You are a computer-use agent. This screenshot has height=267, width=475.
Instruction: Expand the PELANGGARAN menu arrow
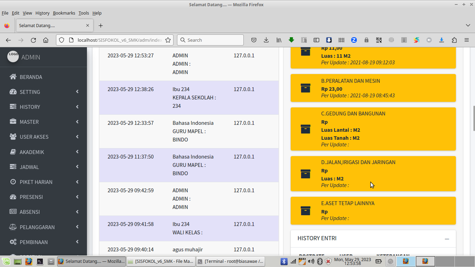coord(77,227)
